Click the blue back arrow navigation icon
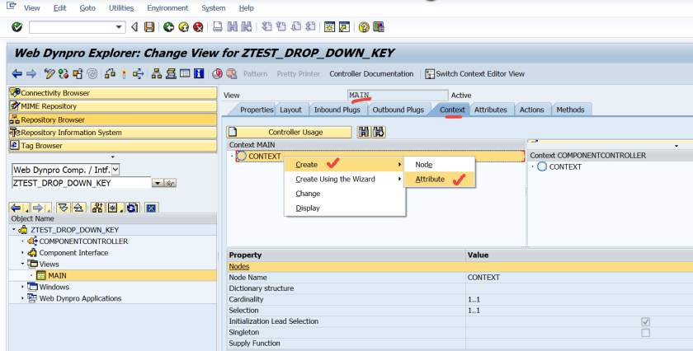The image size is (693, 351). tap(18, 74)
